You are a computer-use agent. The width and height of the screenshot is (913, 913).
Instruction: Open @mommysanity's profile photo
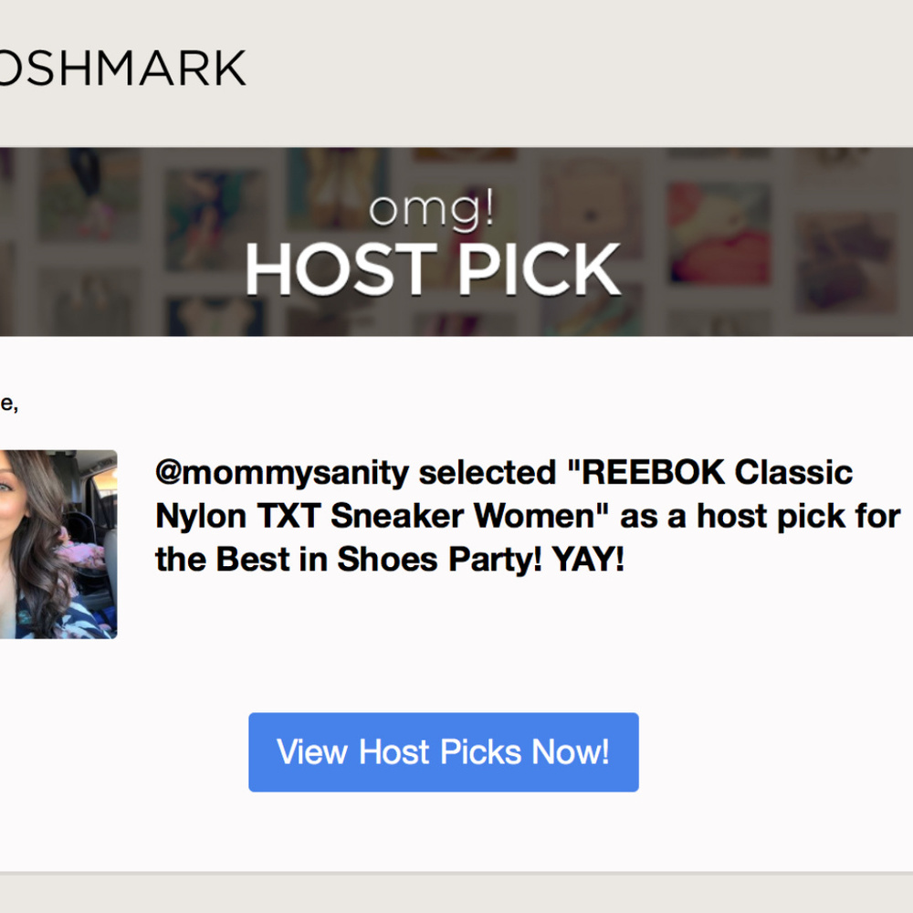(x=58, y=544)
